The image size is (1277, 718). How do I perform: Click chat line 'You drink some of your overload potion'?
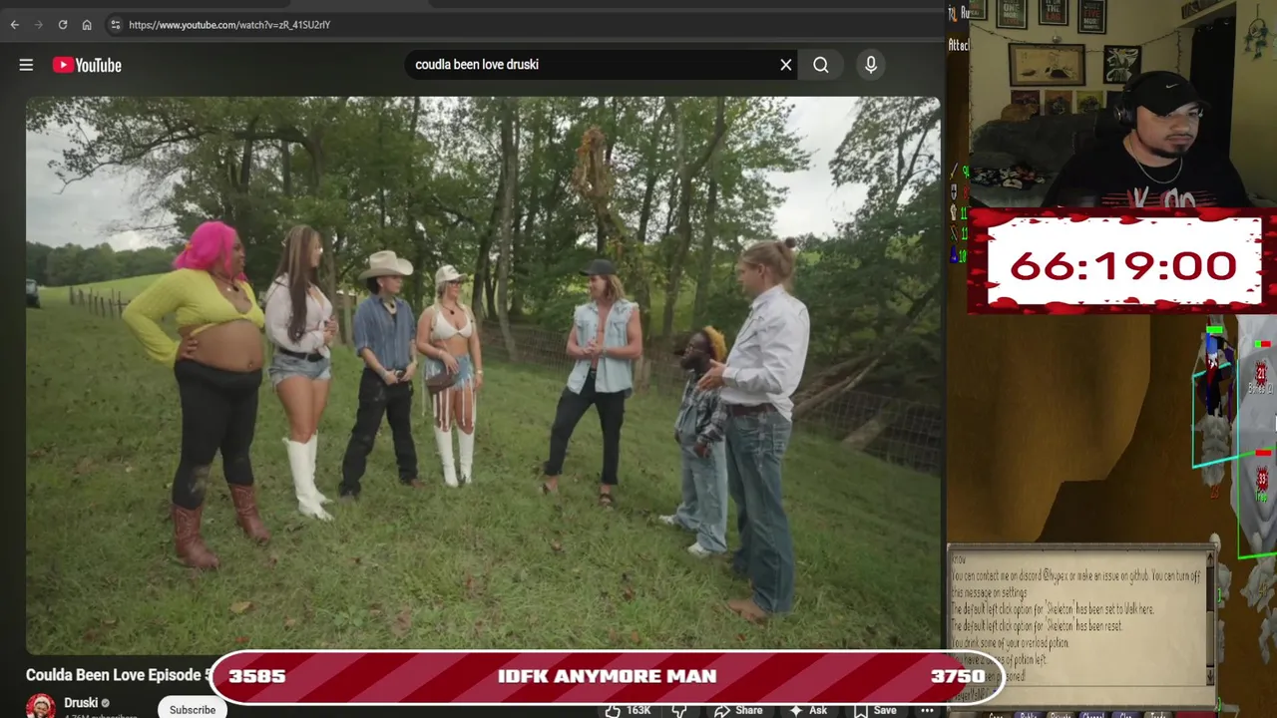(1011, 643)
